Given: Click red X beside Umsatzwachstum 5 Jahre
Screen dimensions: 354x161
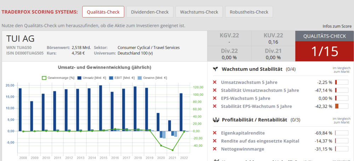Looking at the screenshot, I should coord(215,82).
